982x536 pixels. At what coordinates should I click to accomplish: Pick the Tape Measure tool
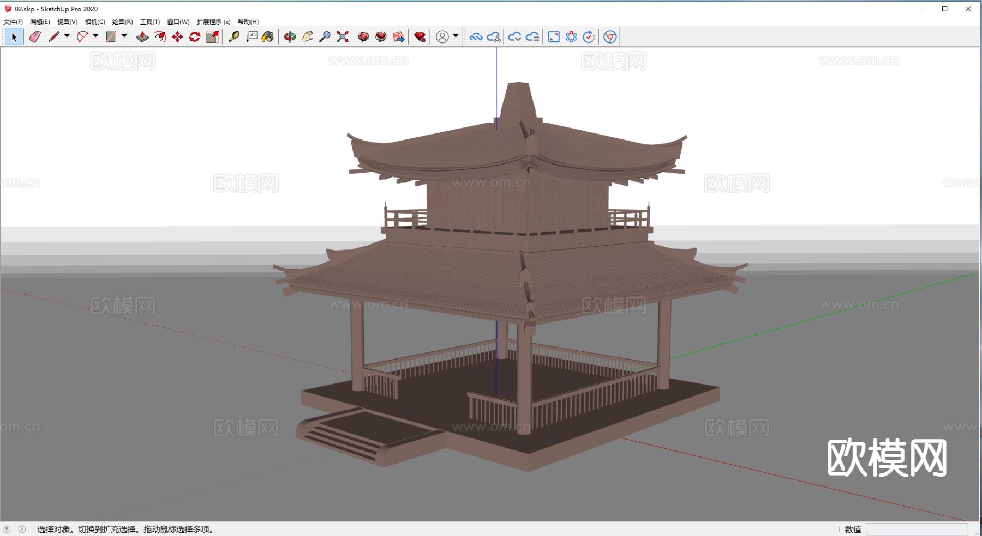[235, 36]
